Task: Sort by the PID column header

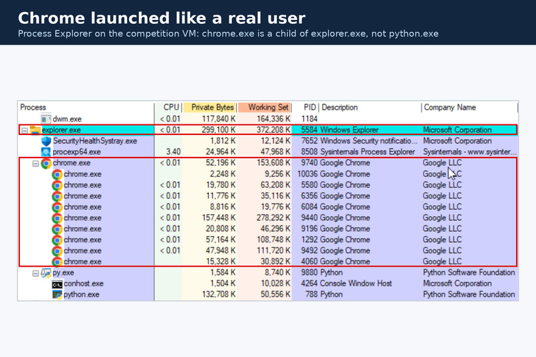Action: click(310, 107)
